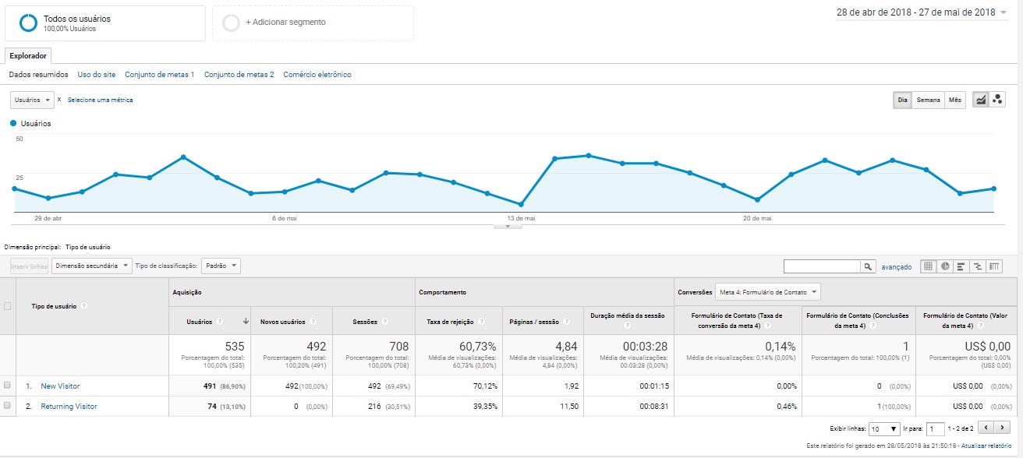Show chart by Semana
Screen dimensions: 1023x458
(928, 100)
